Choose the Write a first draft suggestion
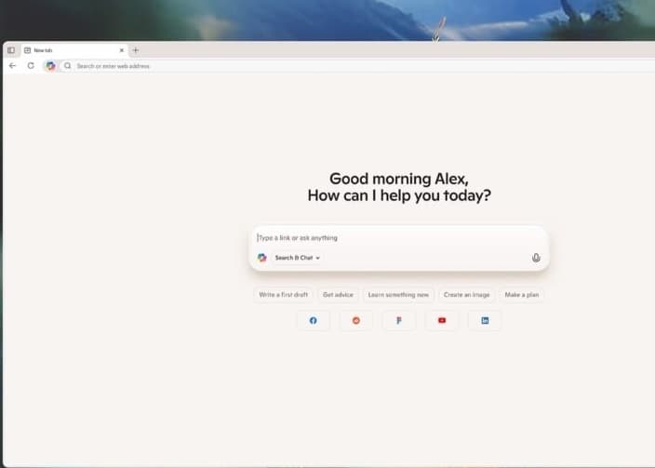The height and width of the screenshot is (468, 655). (283, 295)
